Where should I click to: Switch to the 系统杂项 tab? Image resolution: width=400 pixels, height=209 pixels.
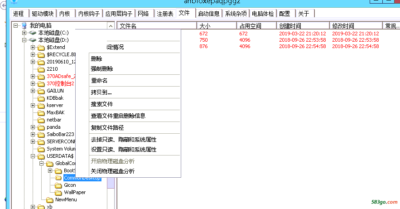tap(236, 14)
